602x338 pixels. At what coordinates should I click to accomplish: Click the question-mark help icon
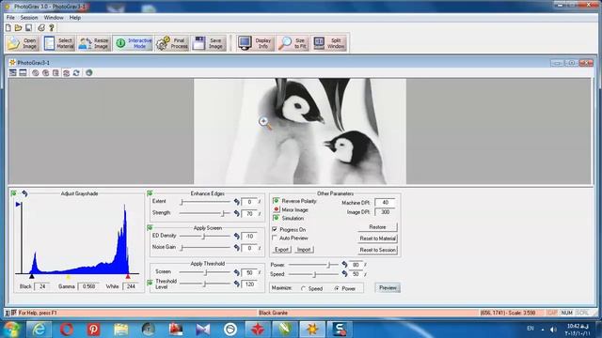tap(52, 27)
